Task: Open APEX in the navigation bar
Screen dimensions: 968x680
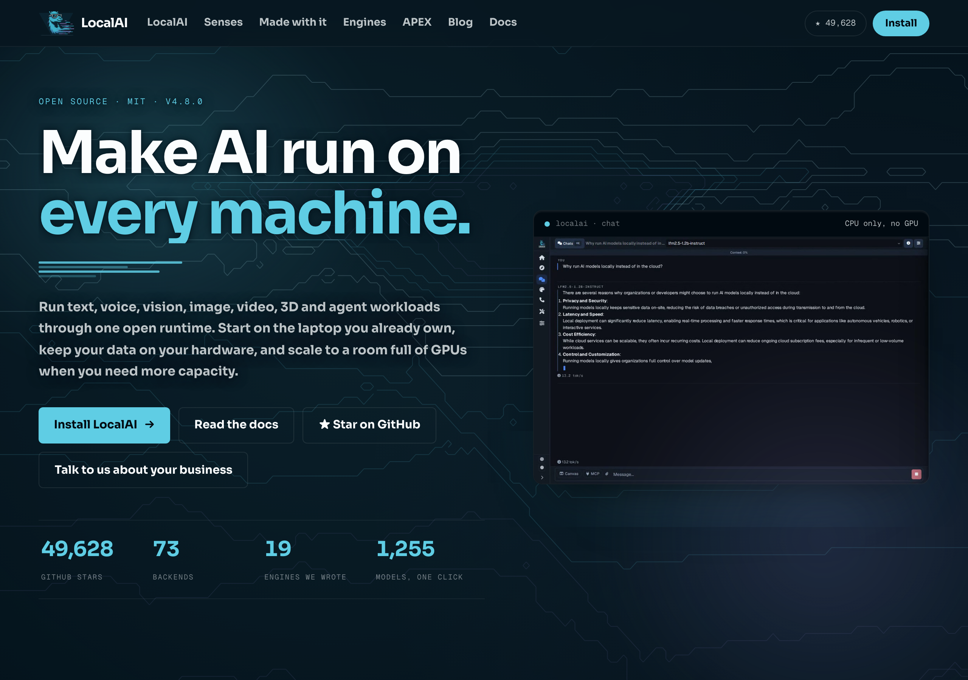Action: coord(417,22)
